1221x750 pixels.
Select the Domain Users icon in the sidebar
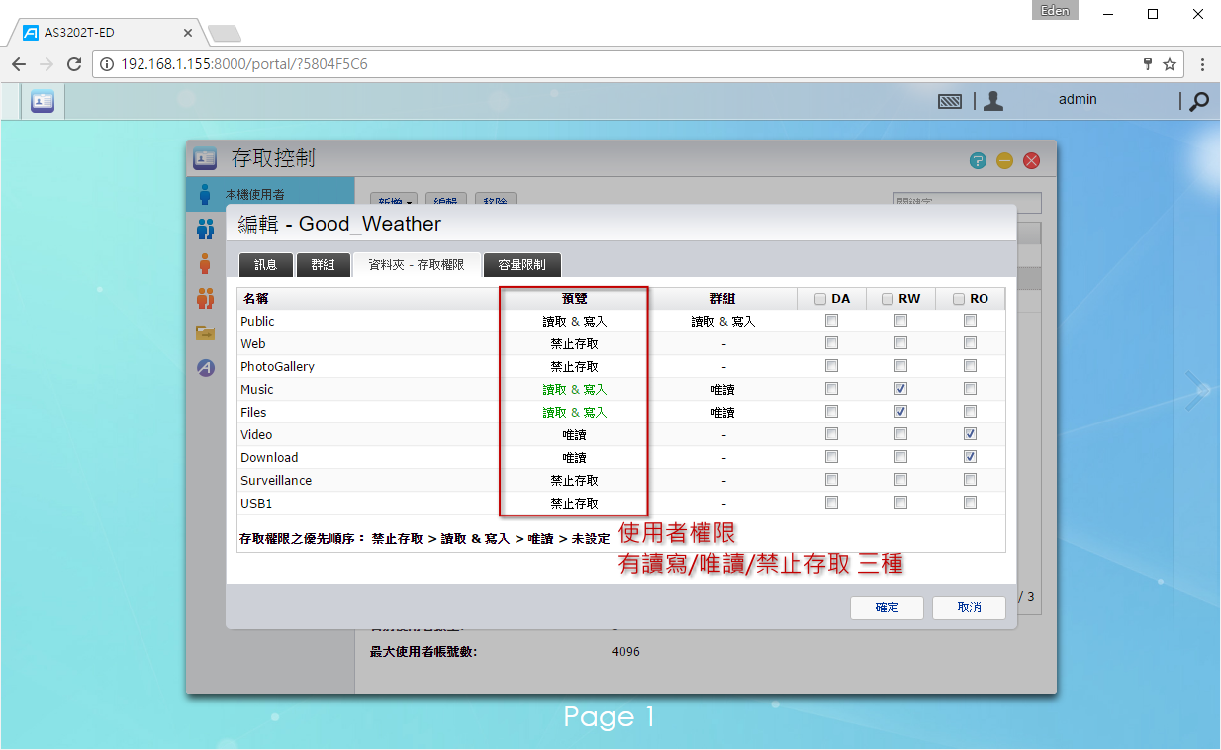coord(205,263)
